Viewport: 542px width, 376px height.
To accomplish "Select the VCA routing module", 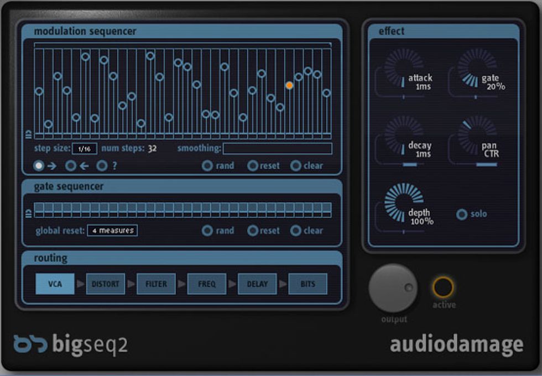I will coord(55,284).
